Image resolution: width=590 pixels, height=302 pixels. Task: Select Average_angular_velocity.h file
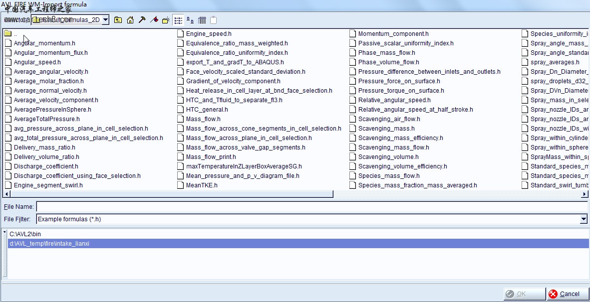point(46,71)
